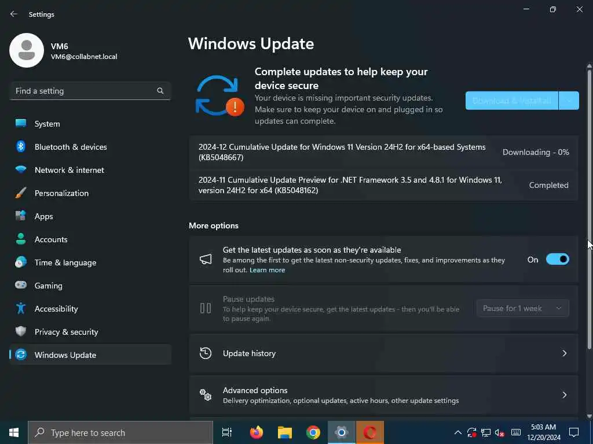Screen dimensions: 593x444
Task: Expand the arrow beside Download & install all
Action: tap(569, 101)
